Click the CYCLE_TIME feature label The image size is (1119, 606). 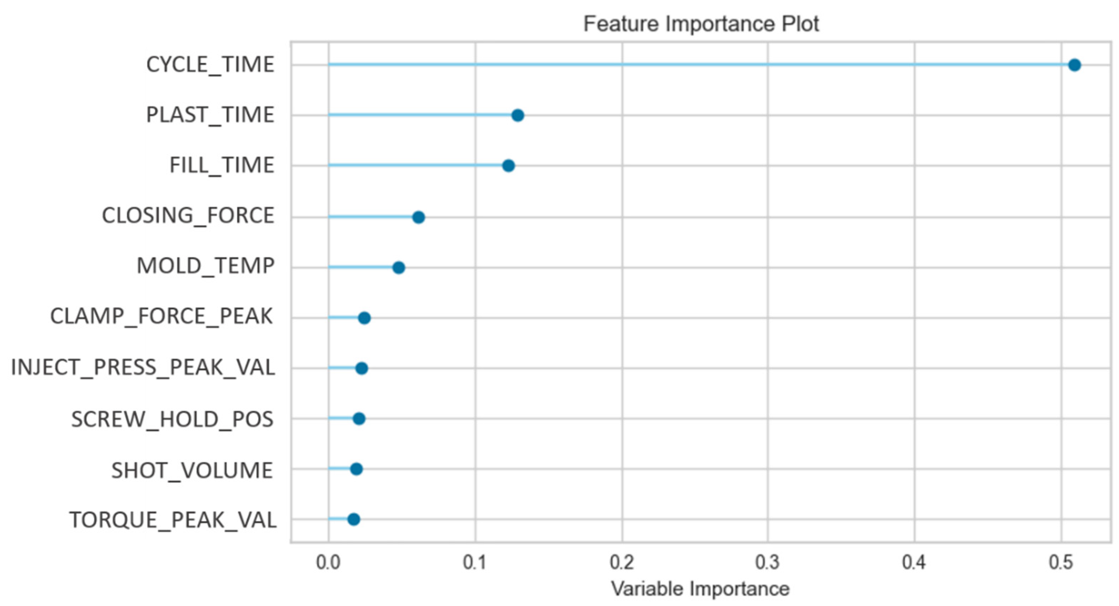tap(210, 65)
